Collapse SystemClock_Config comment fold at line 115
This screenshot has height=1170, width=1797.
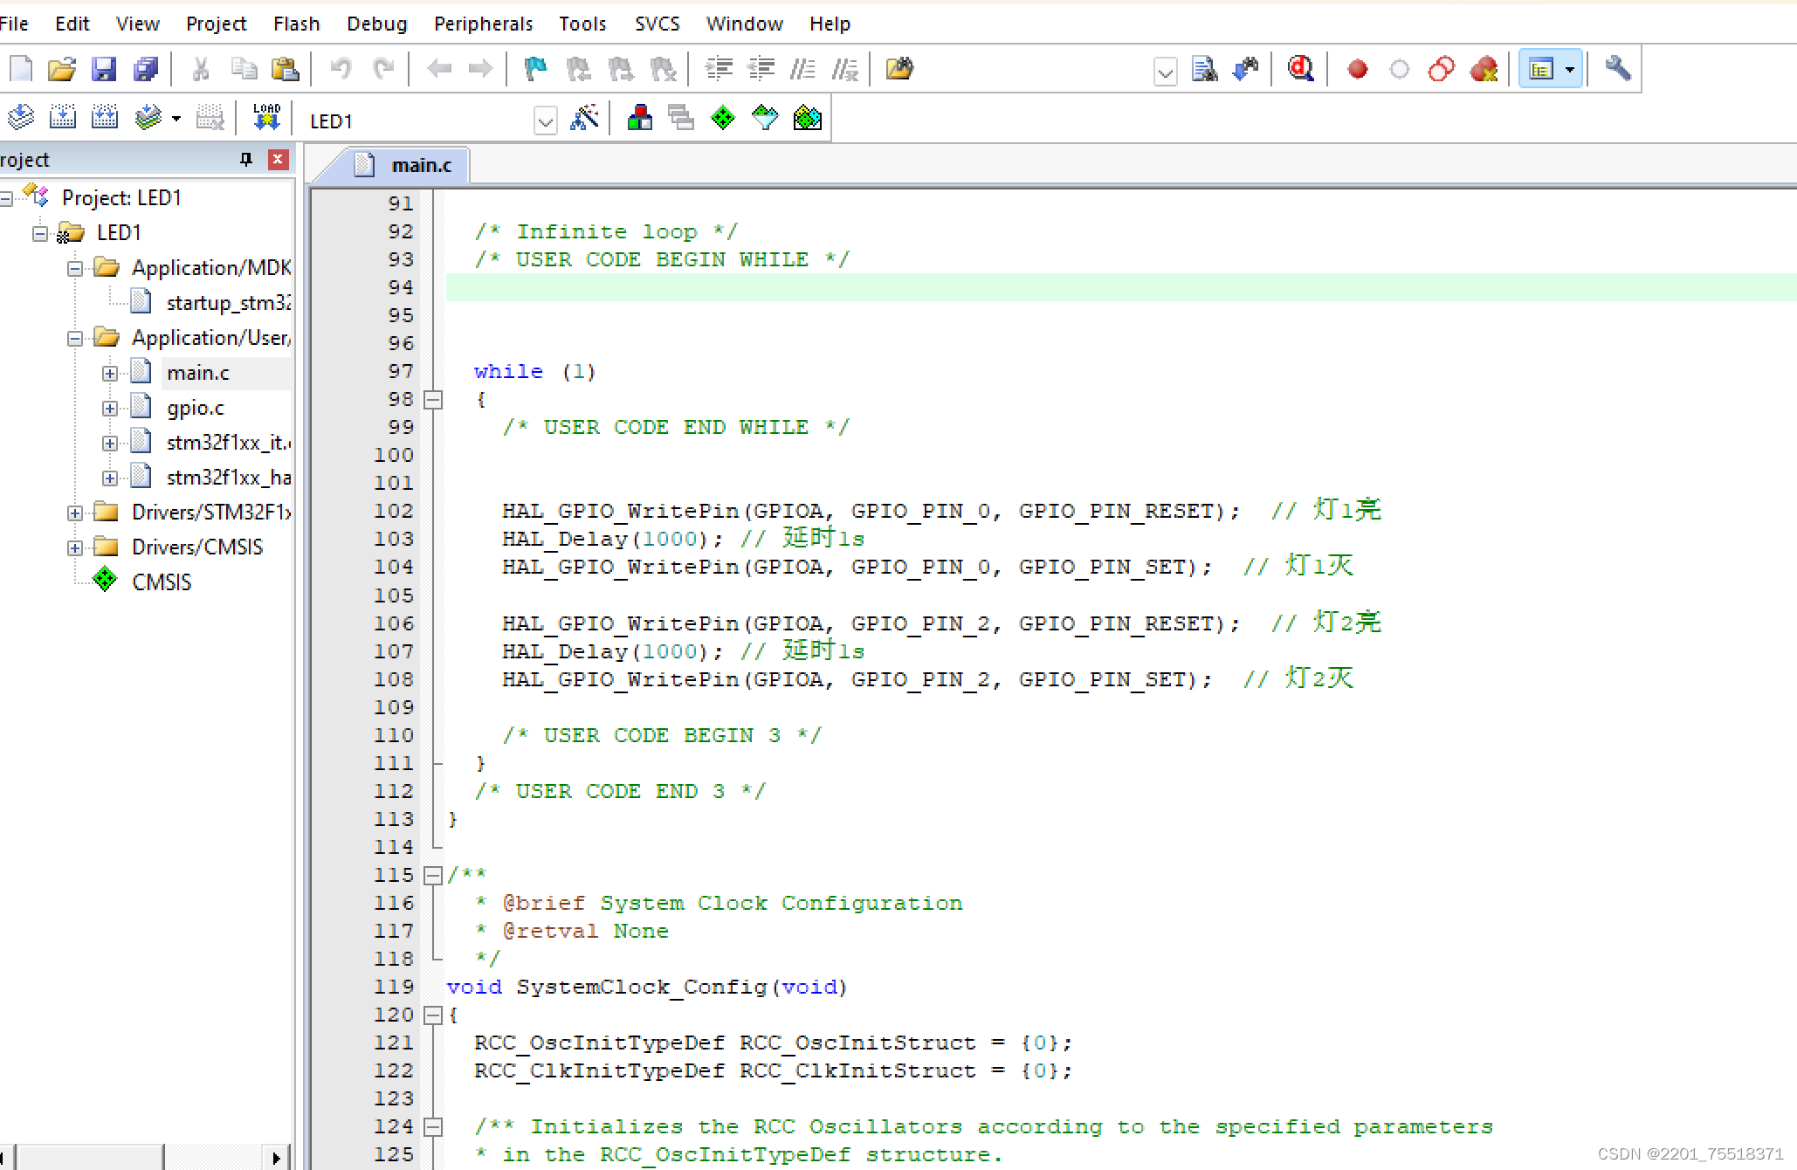coord(433,875)
